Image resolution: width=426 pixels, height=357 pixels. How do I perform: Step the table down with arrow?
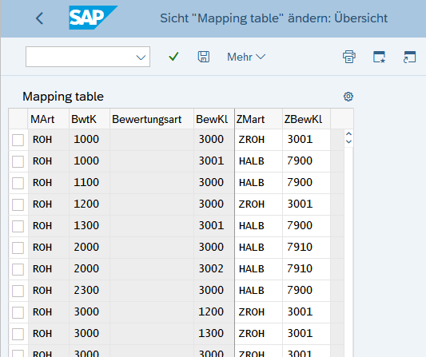pyautogui.click(x=348, y=141)
